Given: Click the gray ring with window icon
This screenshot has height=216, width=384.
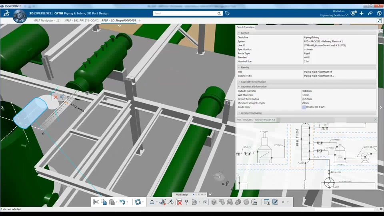Looking at the screenshot, I should [x=254, y=202].
